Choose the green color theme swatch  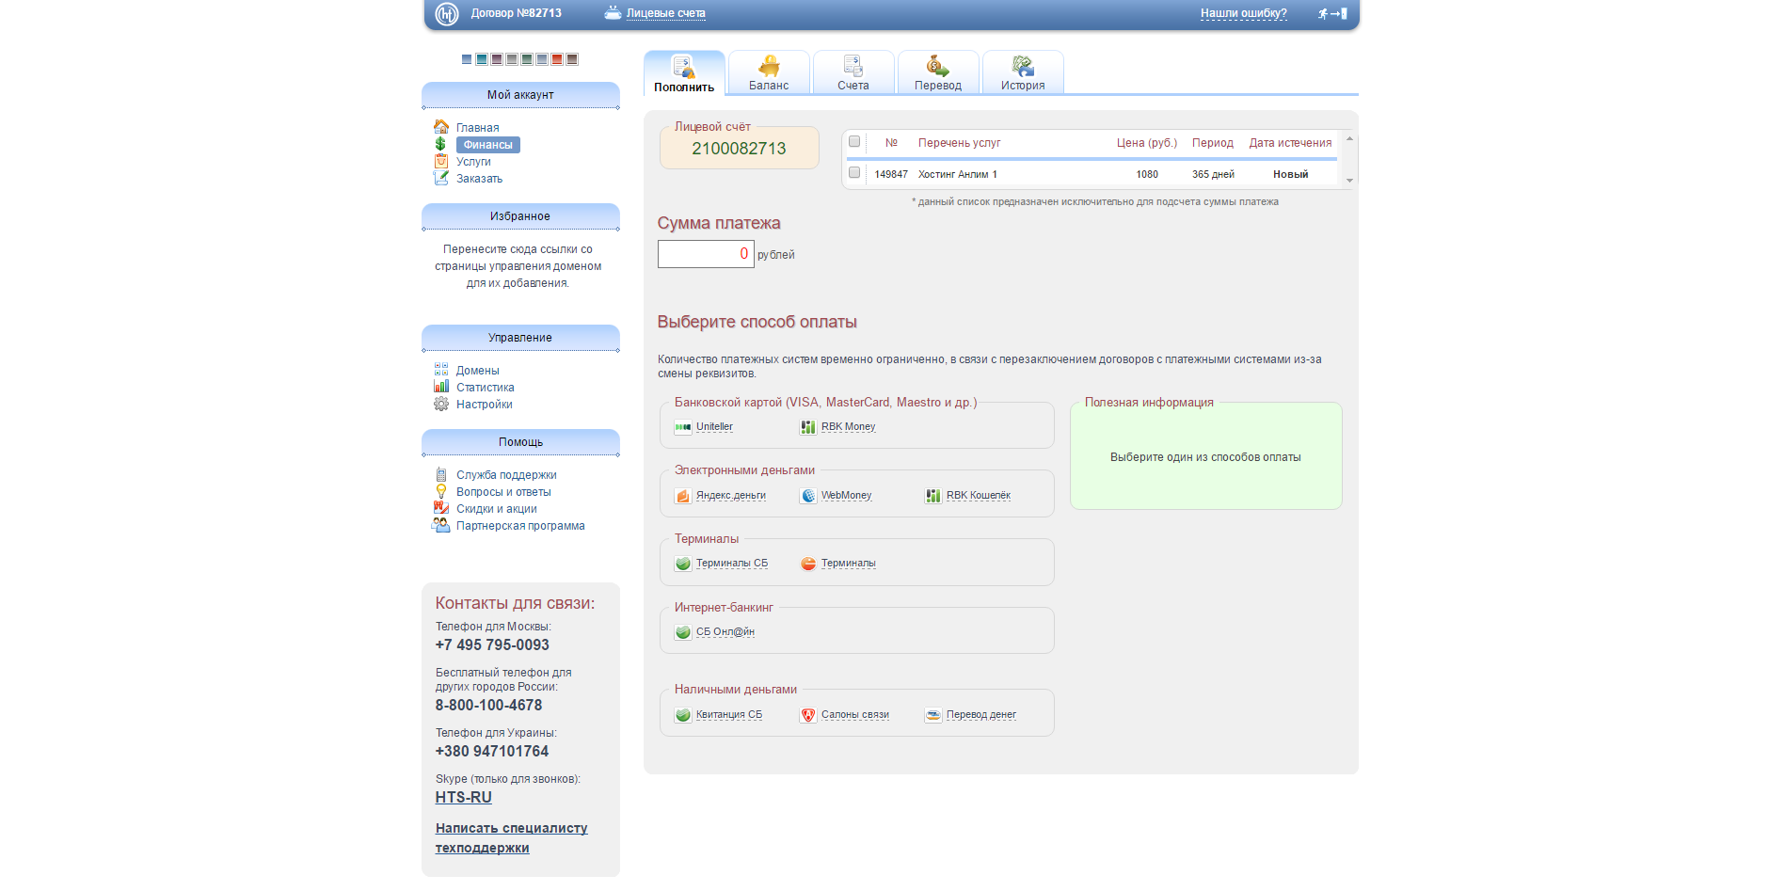tap(527, 59)
